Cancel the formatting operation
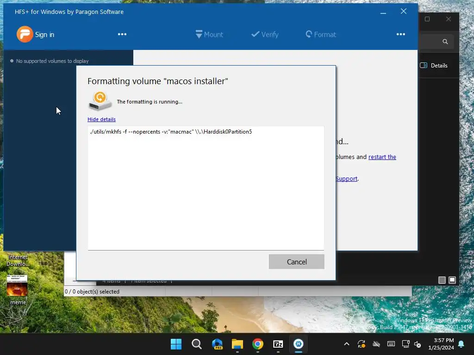Image resolution: width=474 pixels, height=355 pixels. (297, 262)
